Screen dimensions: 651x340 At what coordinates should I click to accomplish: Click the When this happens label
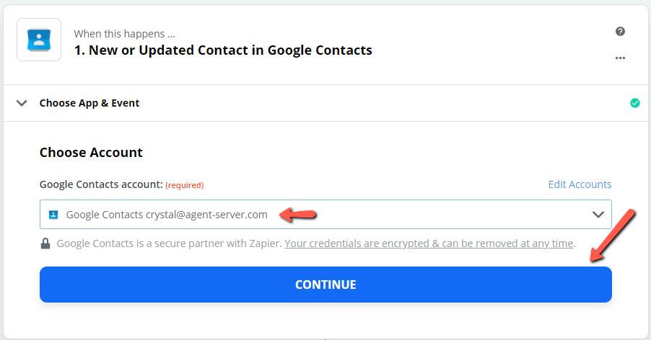(x=125, y=34)
